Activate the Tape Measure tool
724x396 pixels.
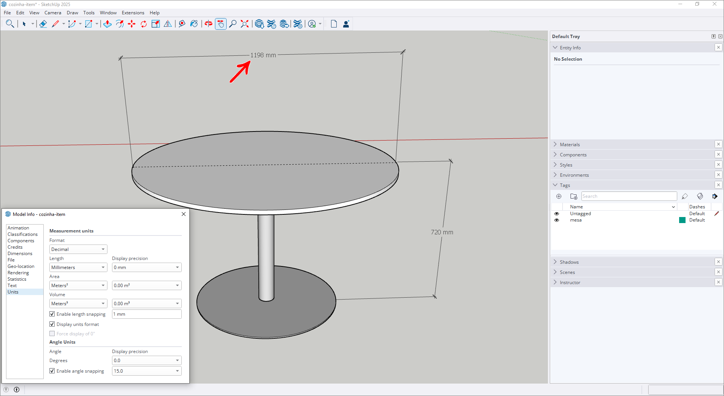point(182,24)
